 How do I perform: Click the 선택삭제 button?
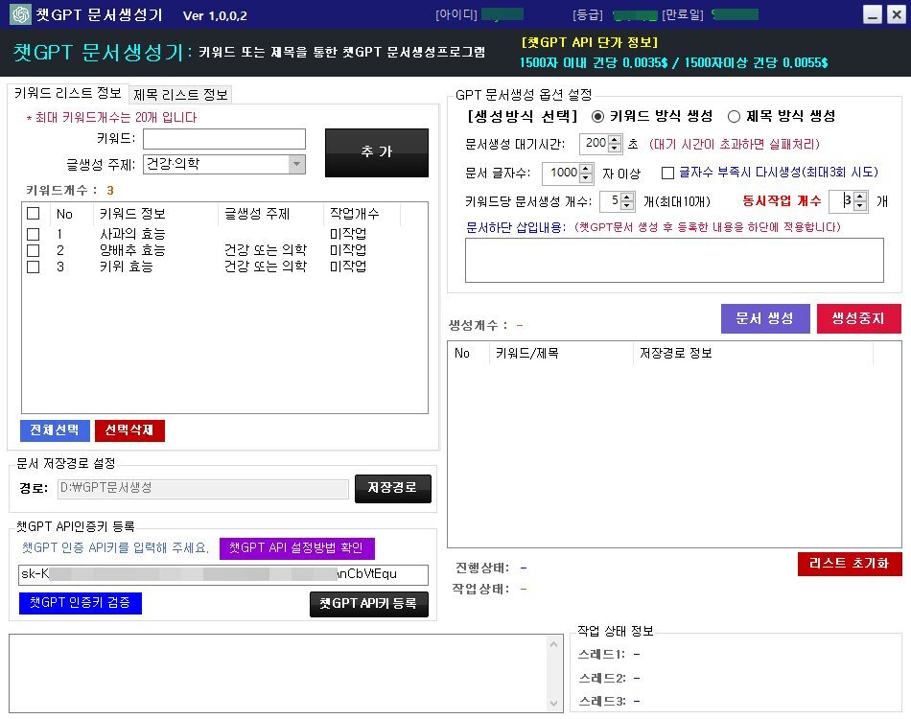coord(129,430)
